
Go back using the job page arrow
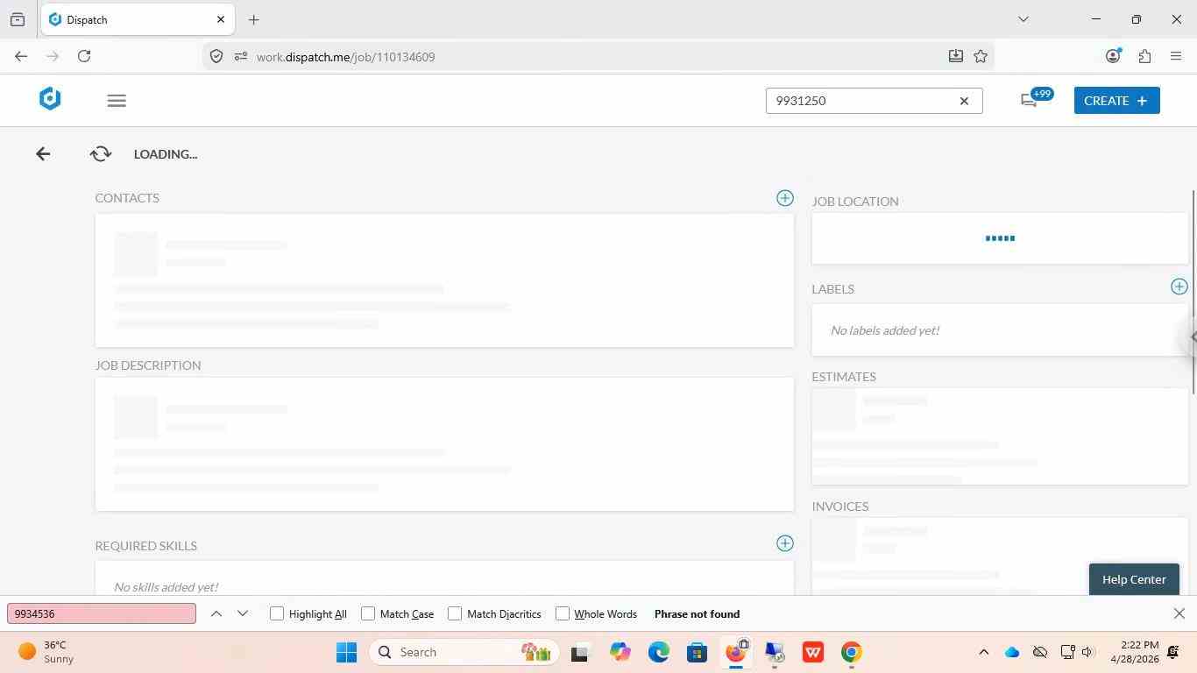click(43, 154)
